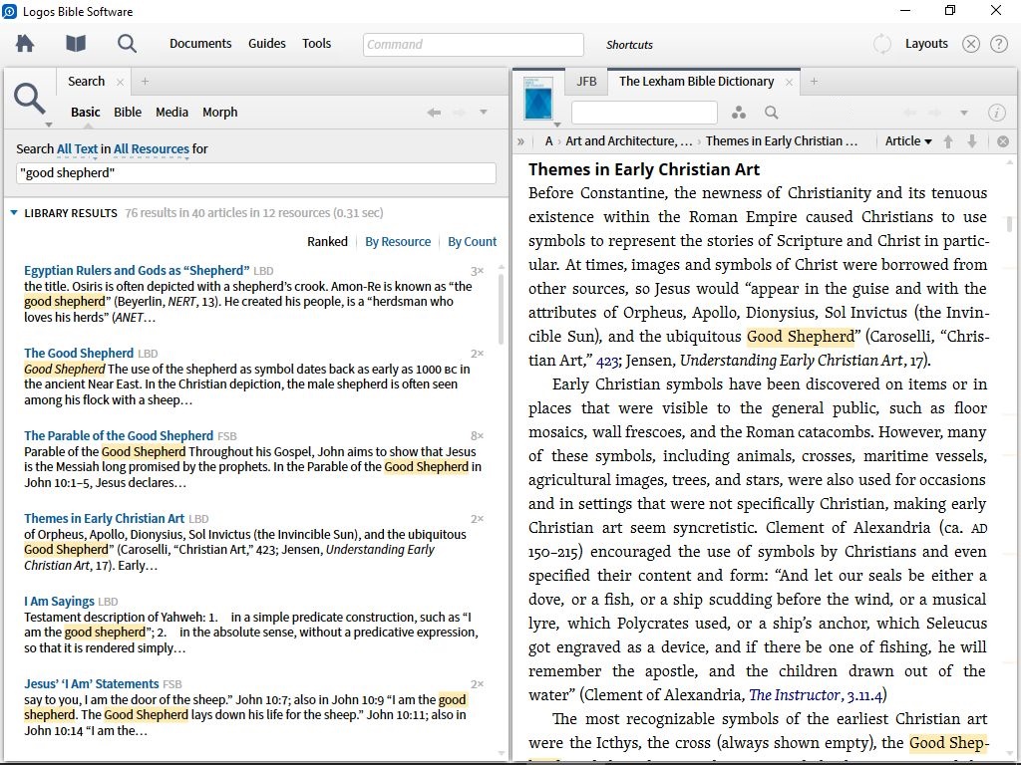Open visual filters in the dictionary panel
This screenshot has width=1021, height=765.
pyautogui.click(x=738, y=113)
